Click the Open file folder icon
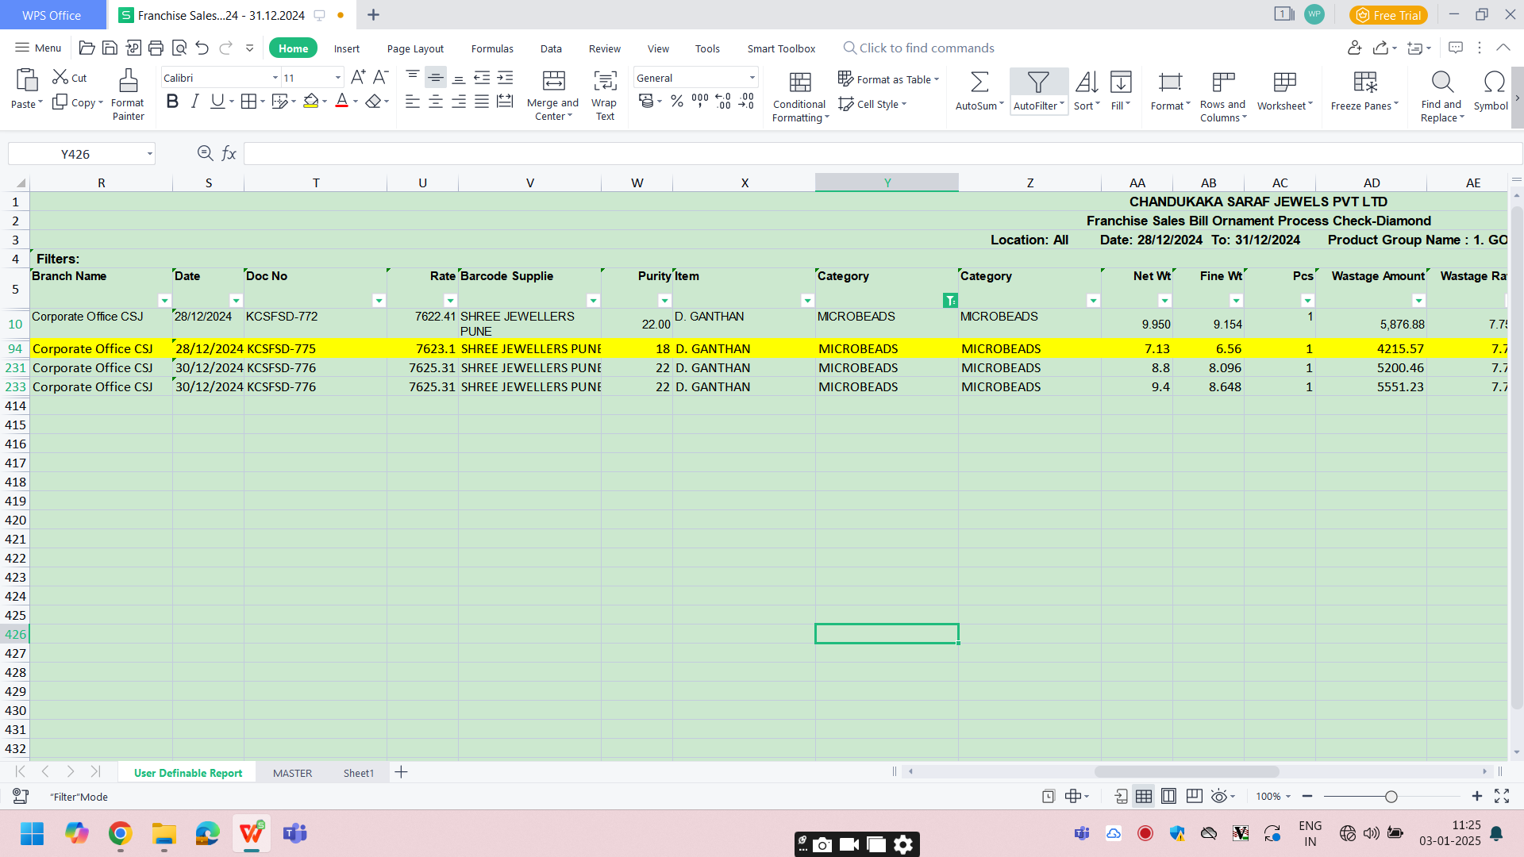The width and height of the screenshot is (1524, 857). (87, 48)
